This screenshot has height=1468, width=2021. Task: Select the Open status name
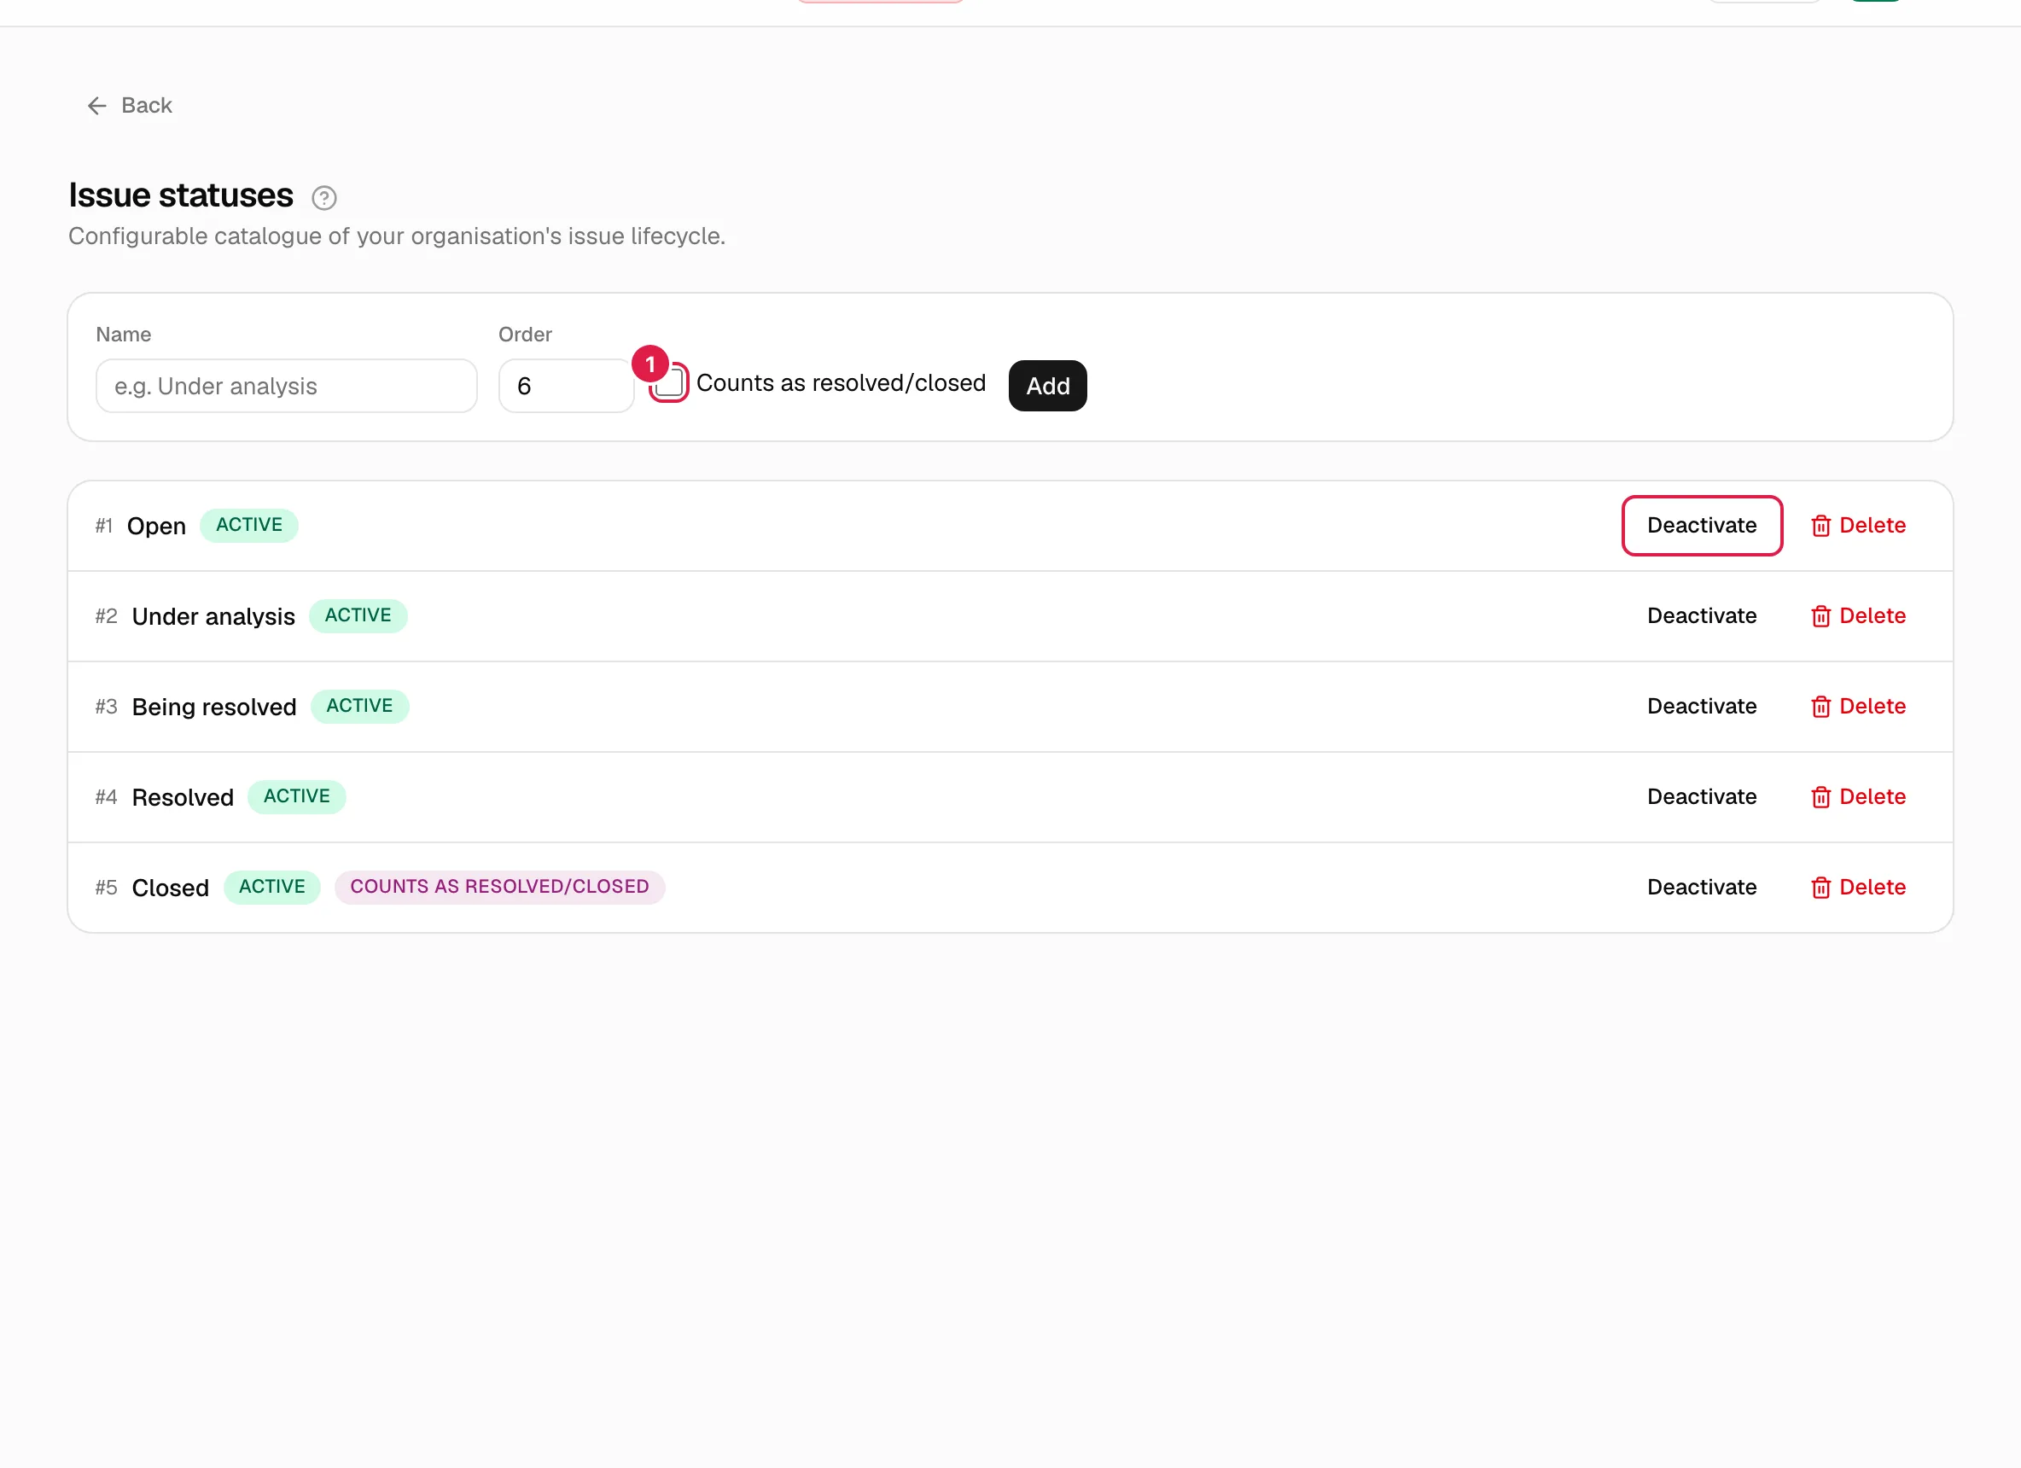[157, 526]
